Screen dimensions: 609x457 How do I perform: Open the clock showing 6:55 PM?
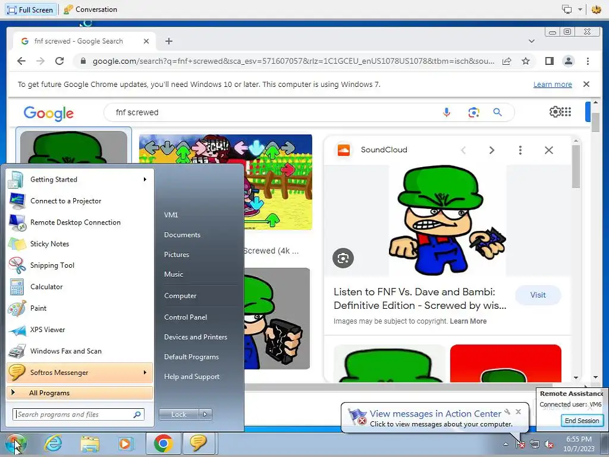point(579,444)
